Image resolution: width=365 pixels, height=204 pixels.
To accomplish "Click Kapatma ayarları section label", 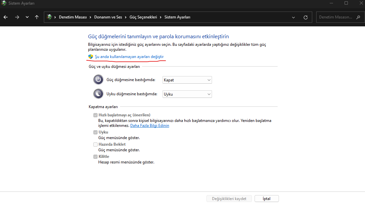I will (x=103, y=107).
